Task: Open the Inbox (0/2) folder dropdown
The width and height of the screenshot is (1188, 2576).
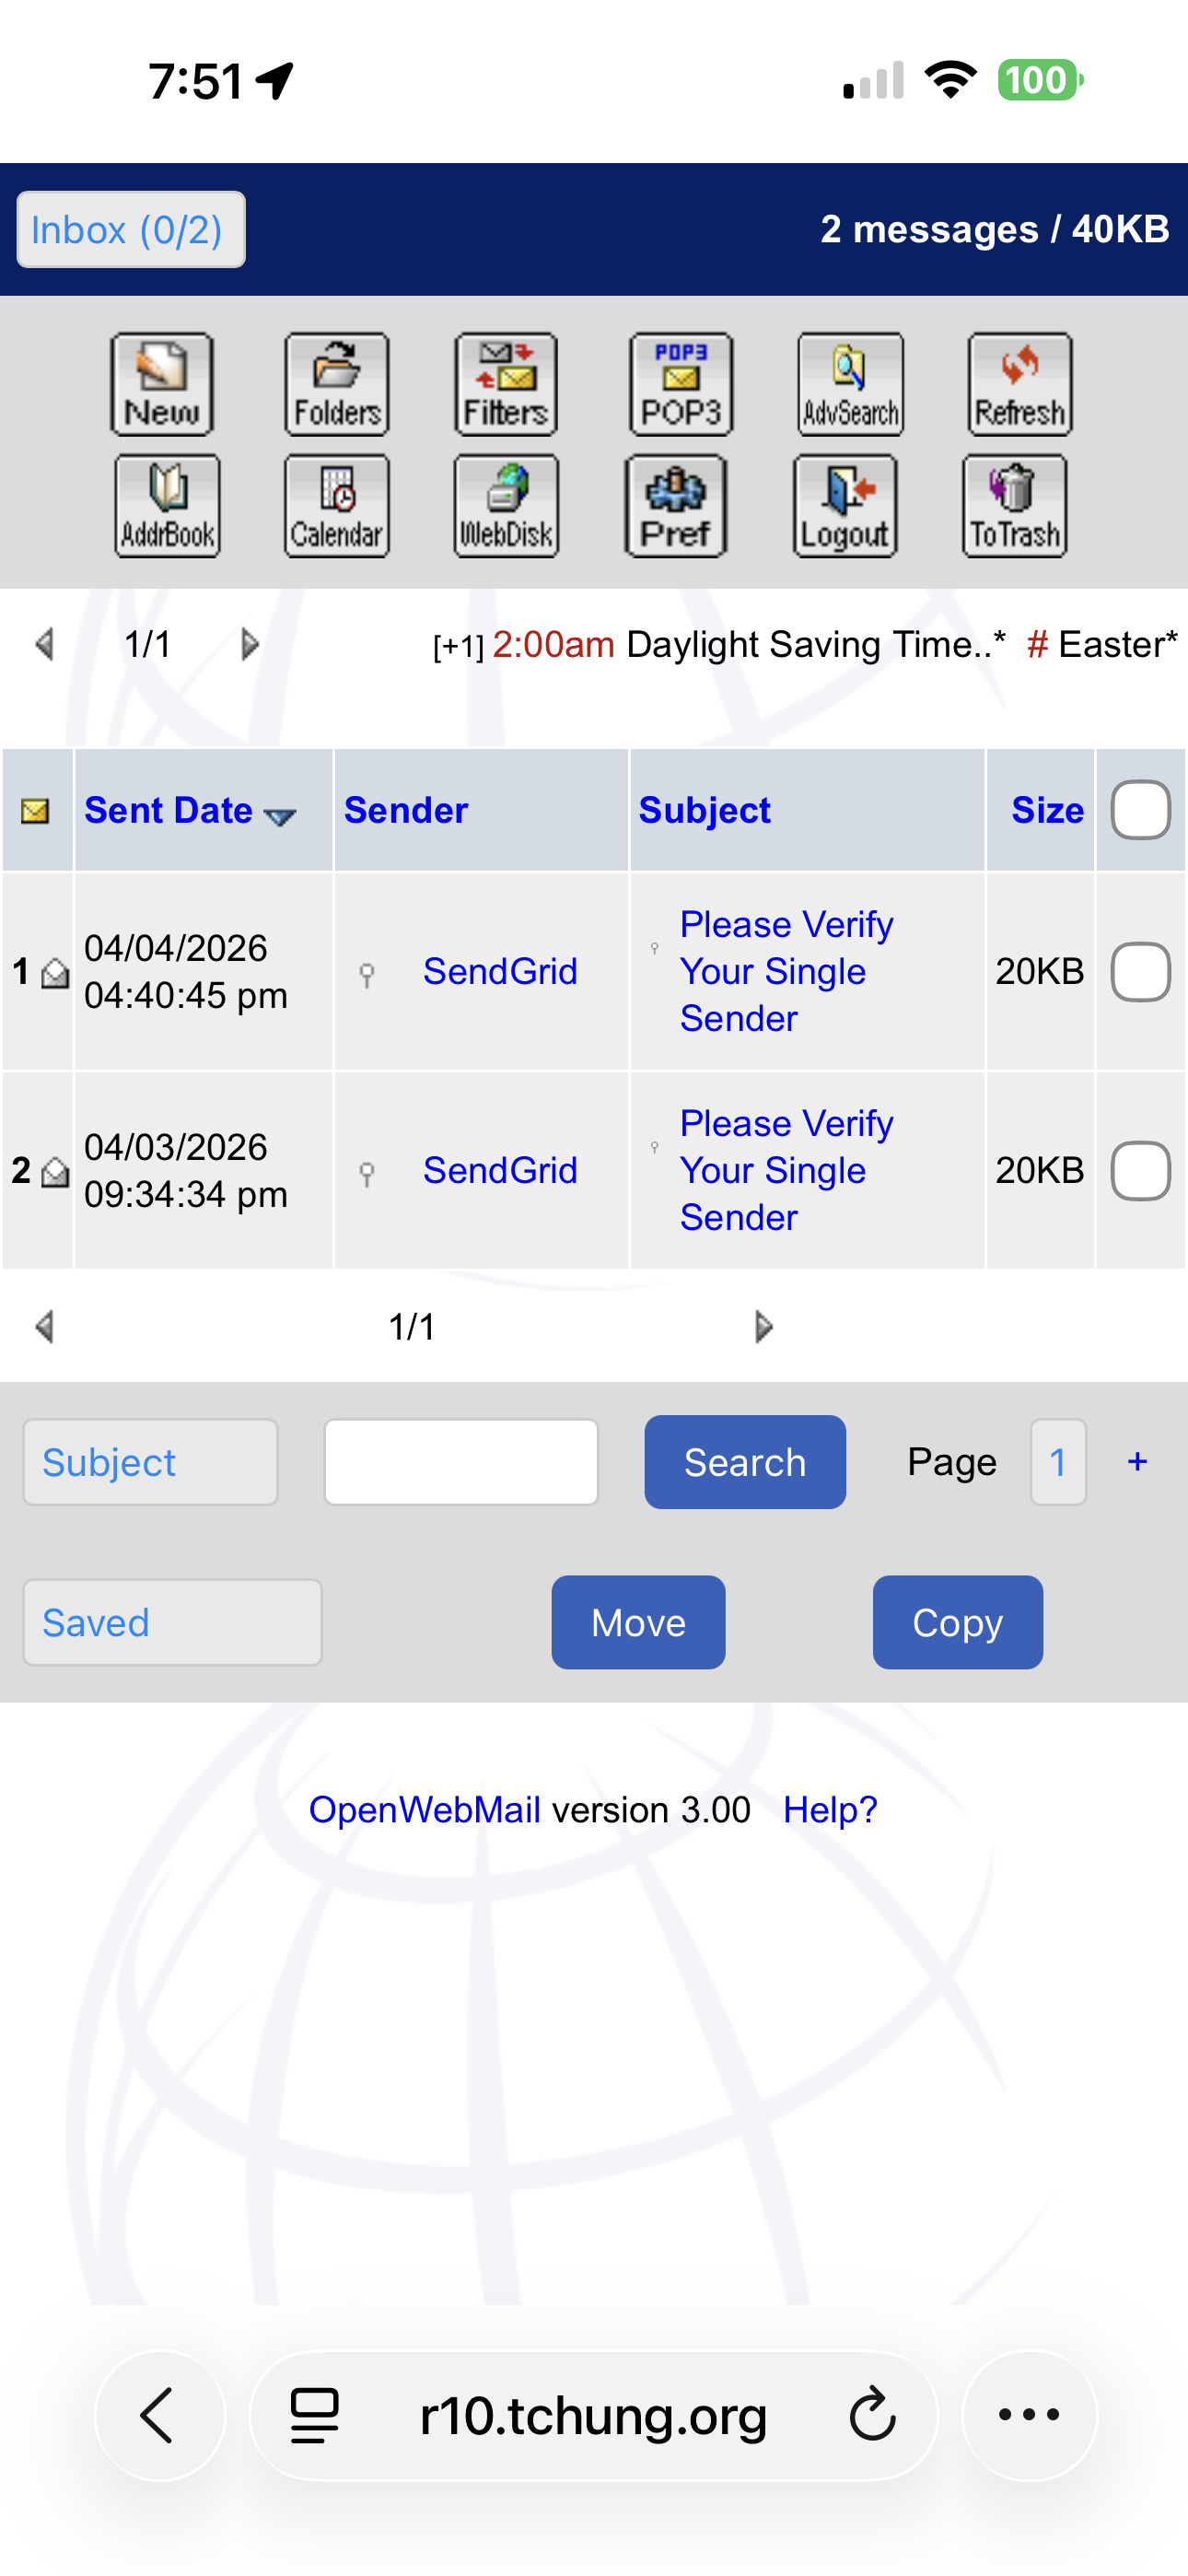Action: [131, 230]
